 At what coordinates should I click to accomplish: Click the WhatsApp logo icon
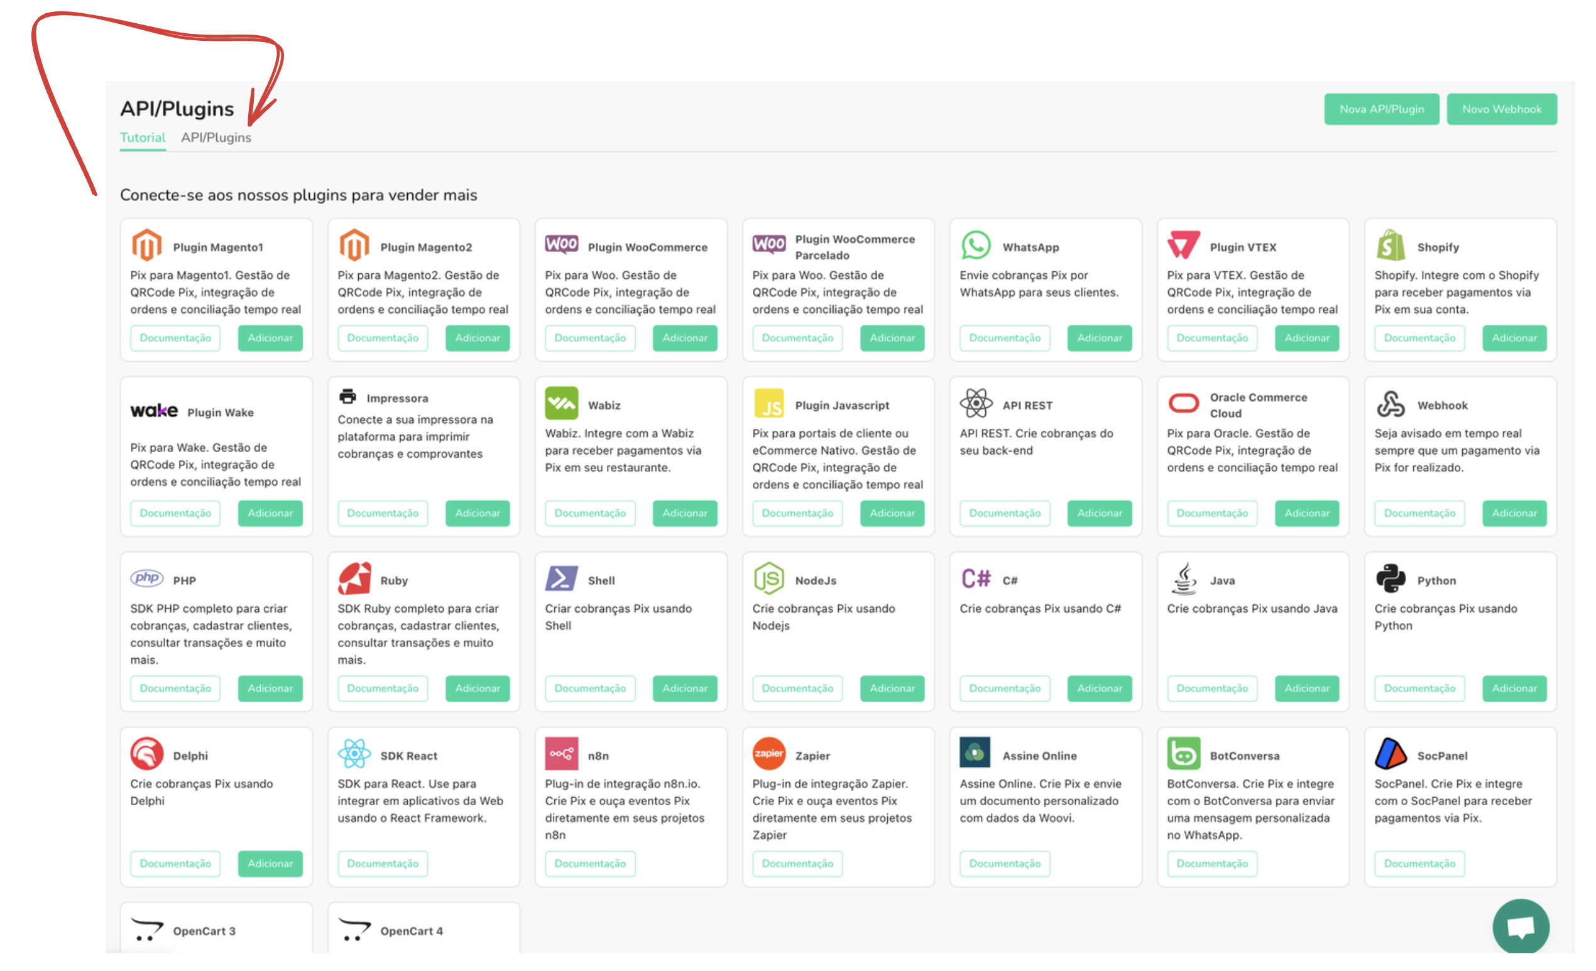tap(975, 246)
